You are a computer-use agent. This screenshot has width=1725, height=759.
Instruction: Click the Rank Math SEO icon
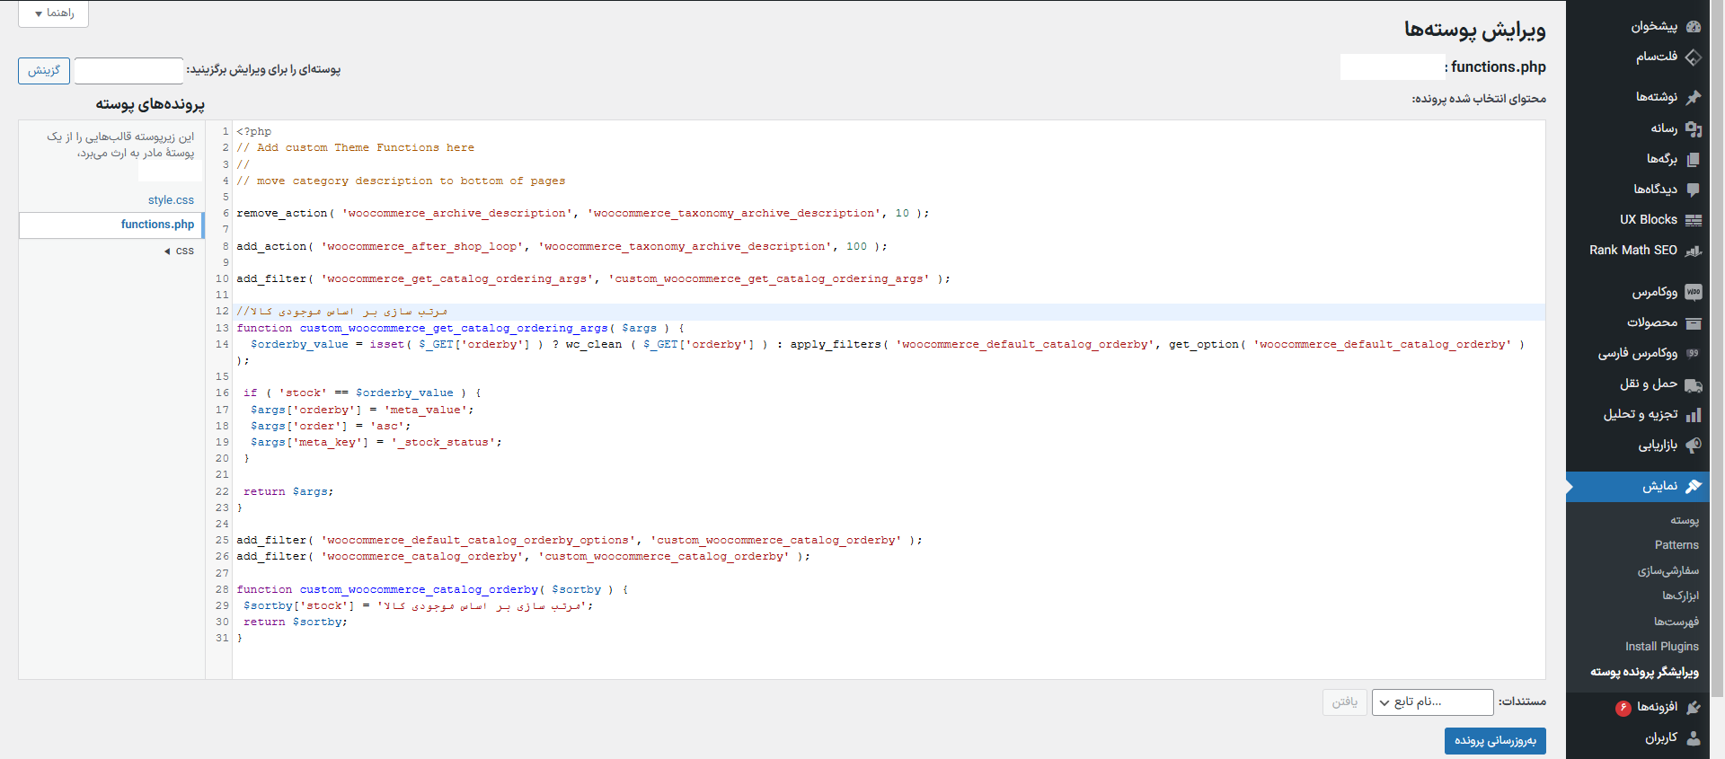[x=1694, y=251]
